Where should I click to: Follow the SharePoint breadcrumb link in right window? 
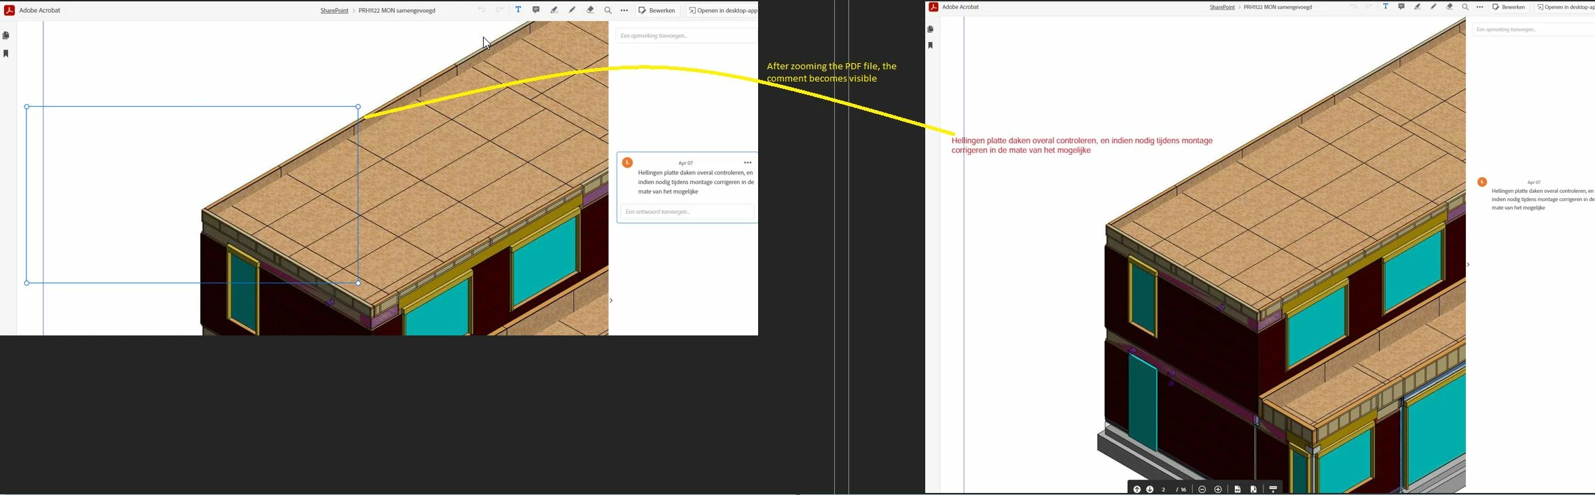pyautogui.click(x=1222, y=7)
